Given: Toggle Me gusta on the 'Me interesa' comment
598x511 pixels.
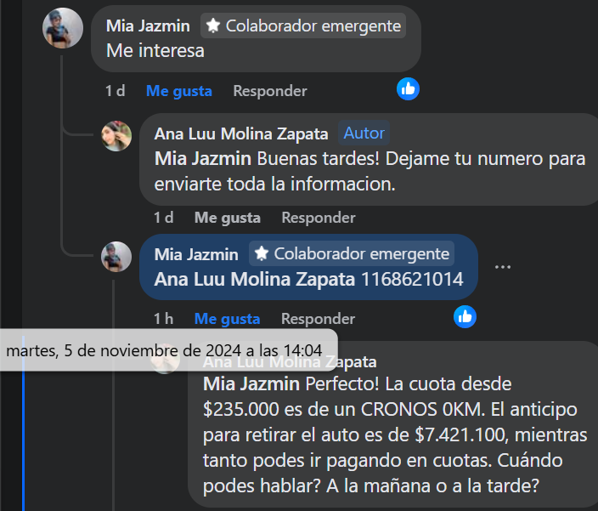Looking at the screenshot, I should 179,91.
